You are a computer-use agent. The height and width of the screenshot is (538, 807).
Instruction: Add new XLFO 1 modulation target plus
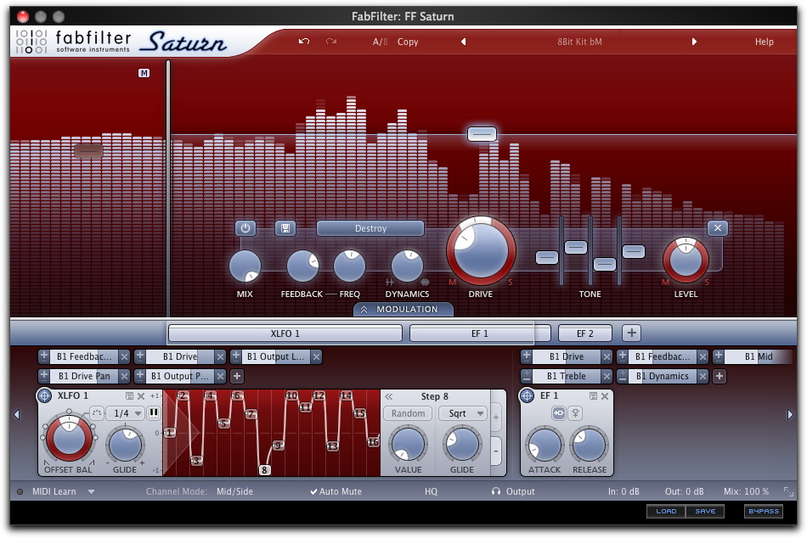click(x=237, y=376)
